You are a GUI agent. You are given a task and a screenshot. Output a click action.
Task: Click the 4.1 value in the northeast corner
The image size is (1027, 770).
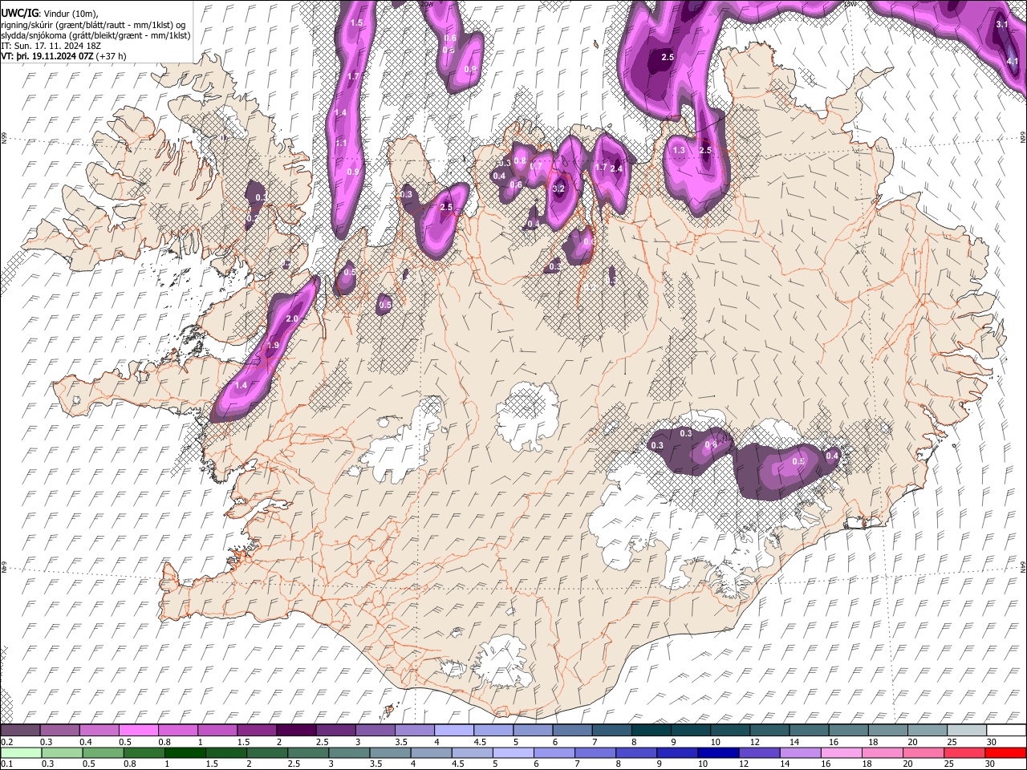tap(1013, 62)
